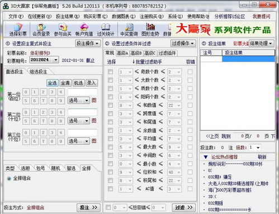Image resolution: width=279 pixels, height=214 pixels.
Task: Select the 全排组合 radio button
Action: (9, 179)
